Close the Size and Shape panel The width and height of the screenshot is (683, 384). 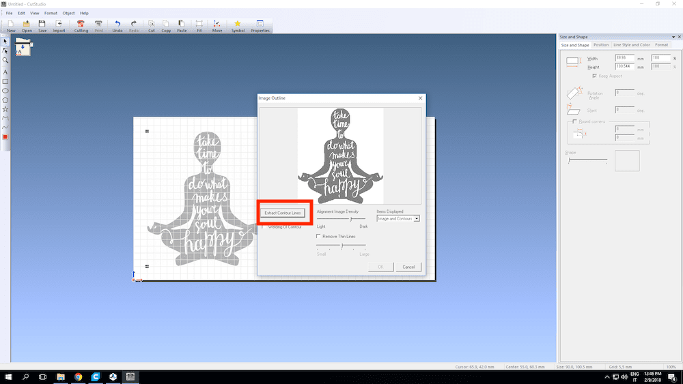(679, 37)
